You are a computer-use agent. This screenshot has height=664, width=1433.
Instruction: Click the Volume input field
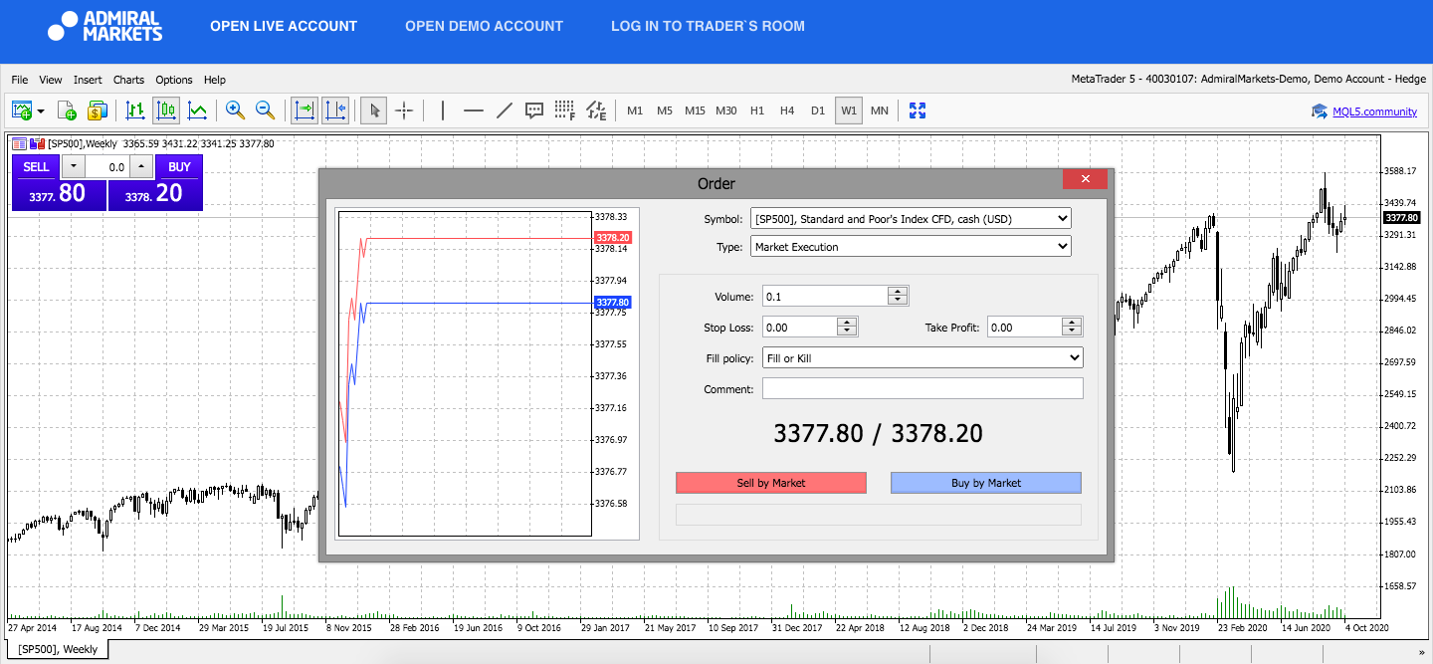click(x=825, y=296)
